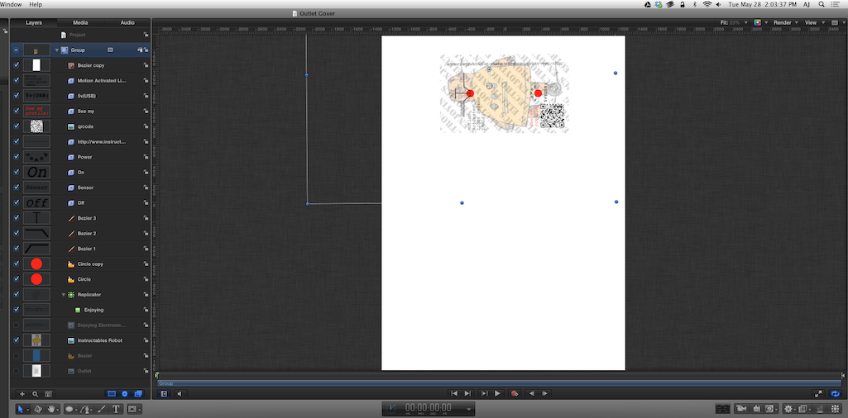The height and width of the screenshot is (418, 848).
Task: Switch to the Audio tab
Action: [127, 22]
